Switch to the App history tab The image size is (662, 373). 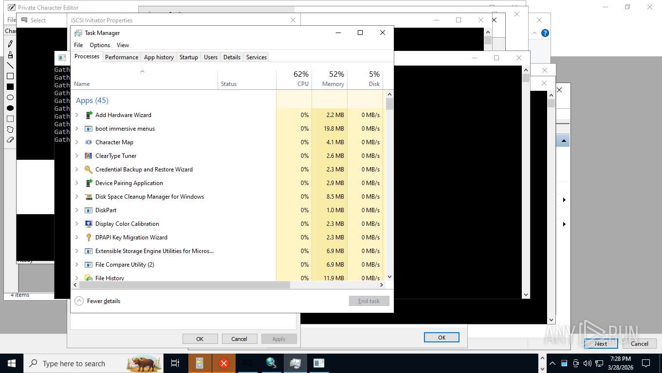click(159, 57)
